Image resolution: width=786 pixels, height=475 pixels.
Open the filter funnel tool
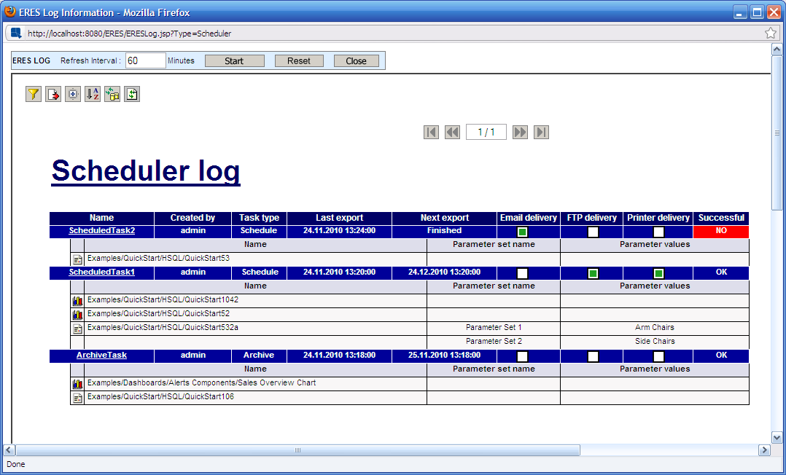coord(34,94)
